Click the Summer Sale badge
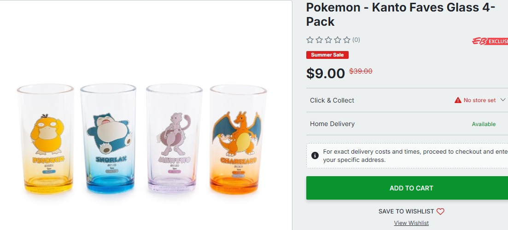Screen dimensions: 508x230 [x=327, y=55]
